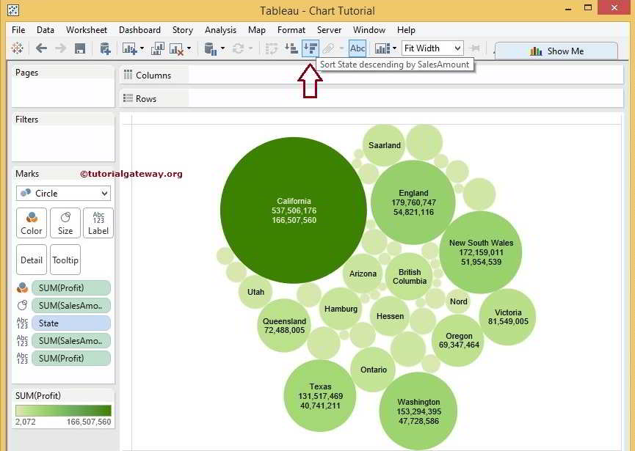Click the Add new data source icon

(105, 48)
